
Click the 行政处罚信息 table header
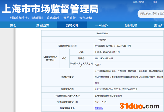103,33
